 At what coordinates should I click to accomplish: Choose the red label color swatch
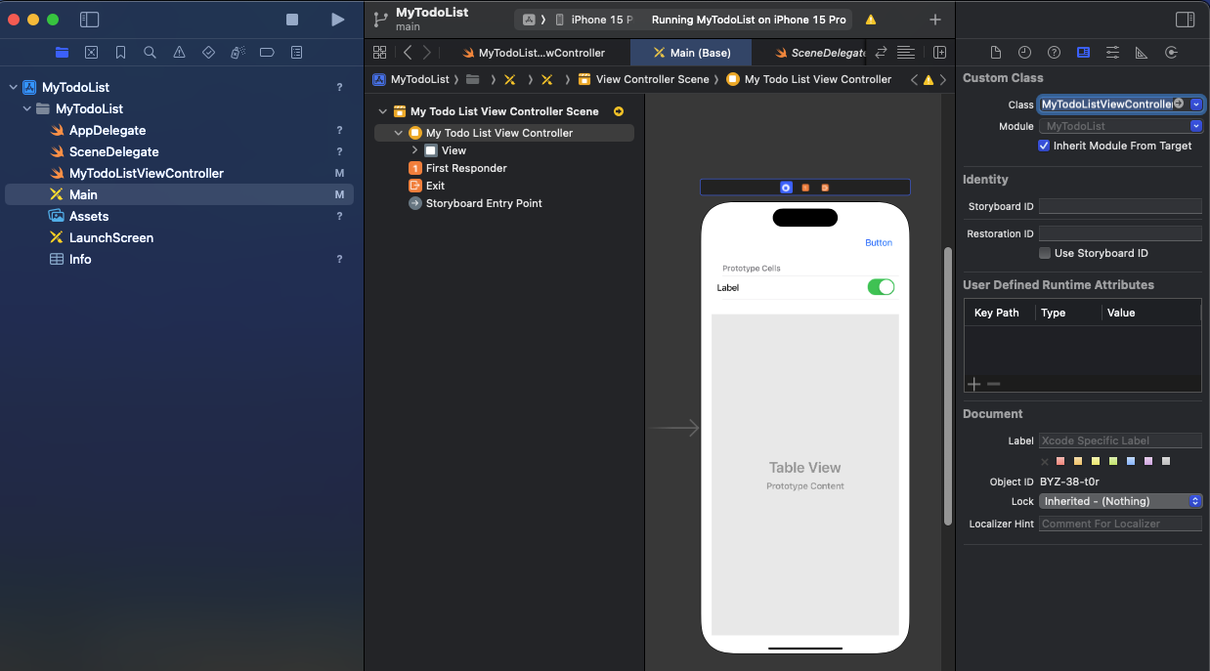pos(1060,461)
